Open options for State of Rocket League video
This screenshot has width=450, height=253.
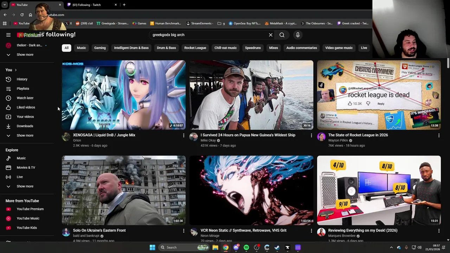[x=439, y=135]
